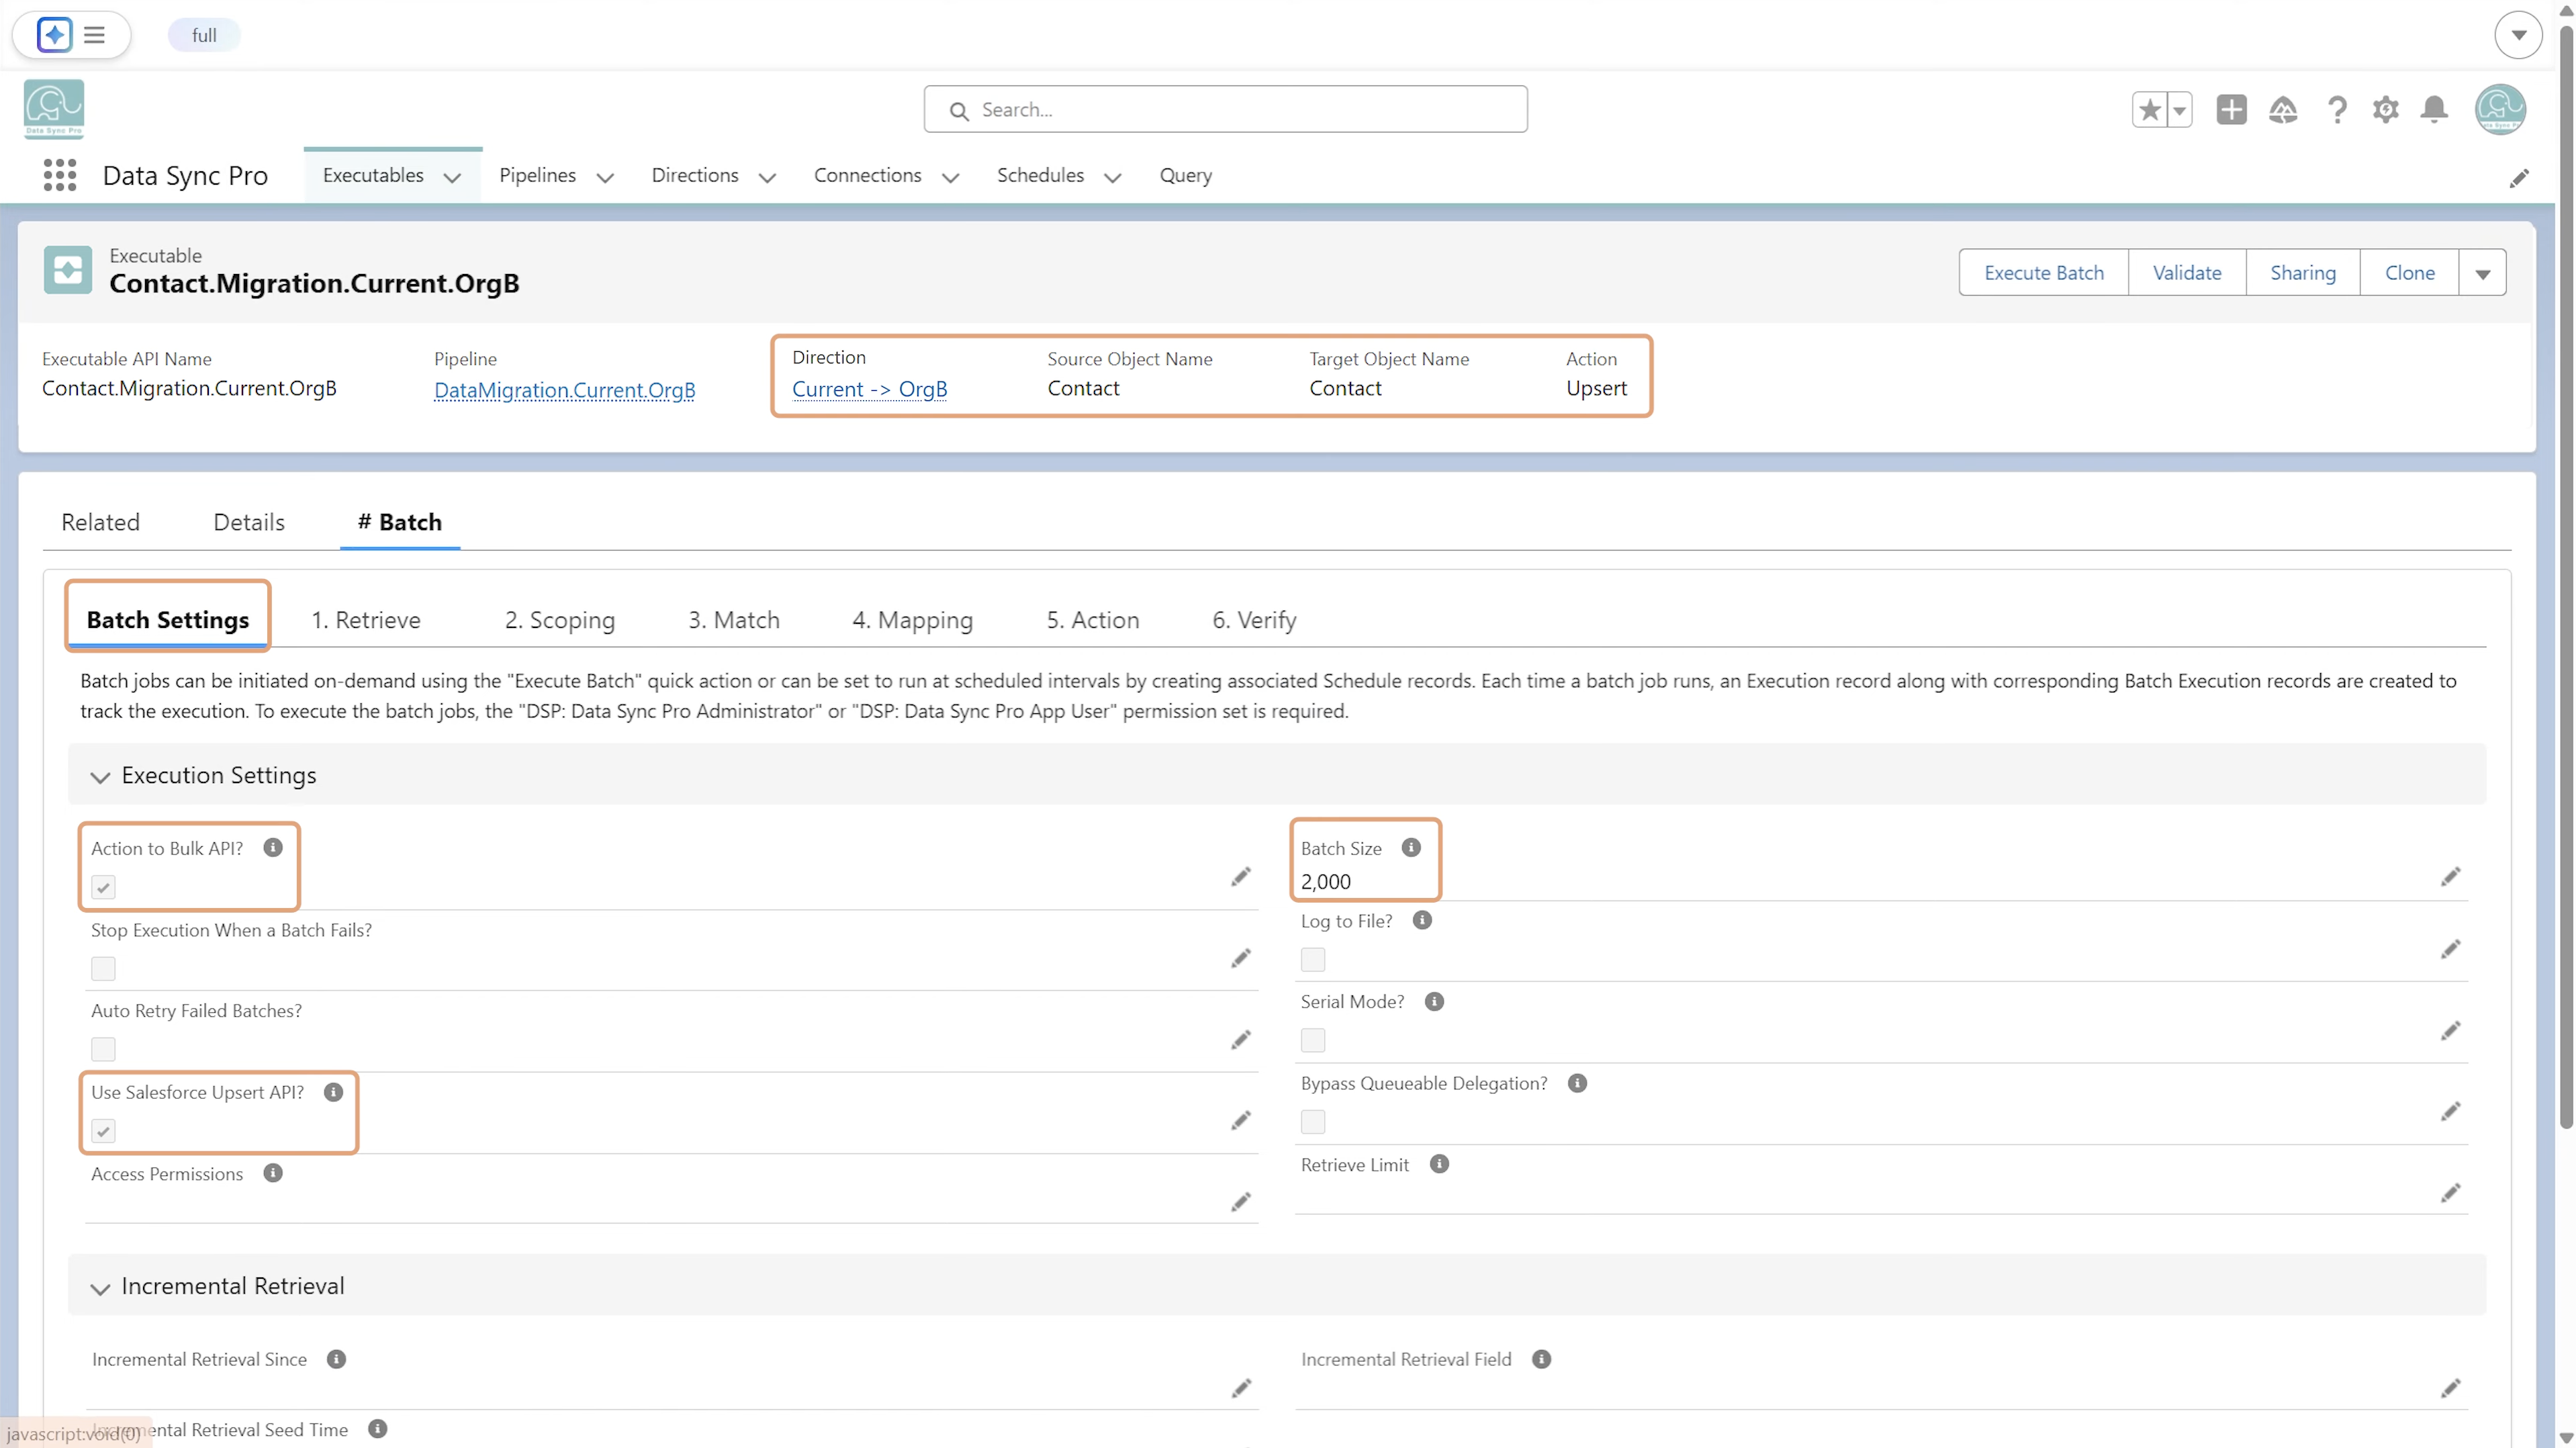Show info for Incremental Retrieval Since
The width and height of the screenshot is (2576, 1448).
336,1359
